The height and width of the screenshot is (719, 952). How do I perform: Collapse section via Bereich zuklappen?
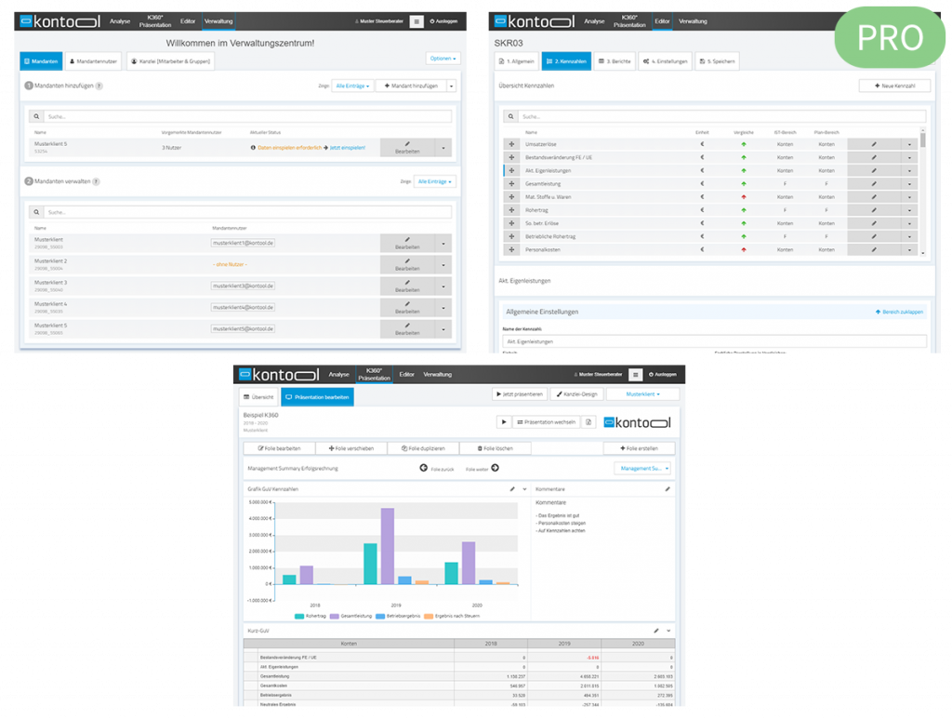pyautogui.click(x=899, y=312)
